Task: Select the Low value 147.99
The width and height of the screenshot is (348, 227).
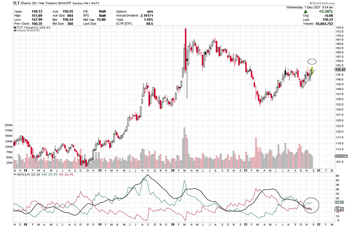Action: (x=37, y=20)
